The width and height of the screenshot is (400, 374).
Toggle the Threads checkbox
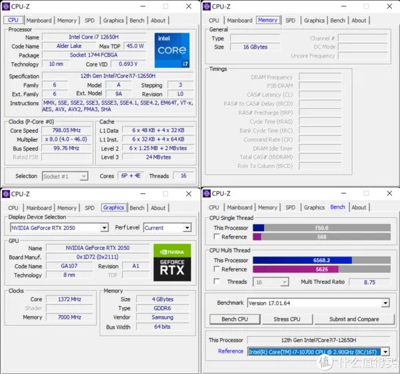(x=217, y=281)
